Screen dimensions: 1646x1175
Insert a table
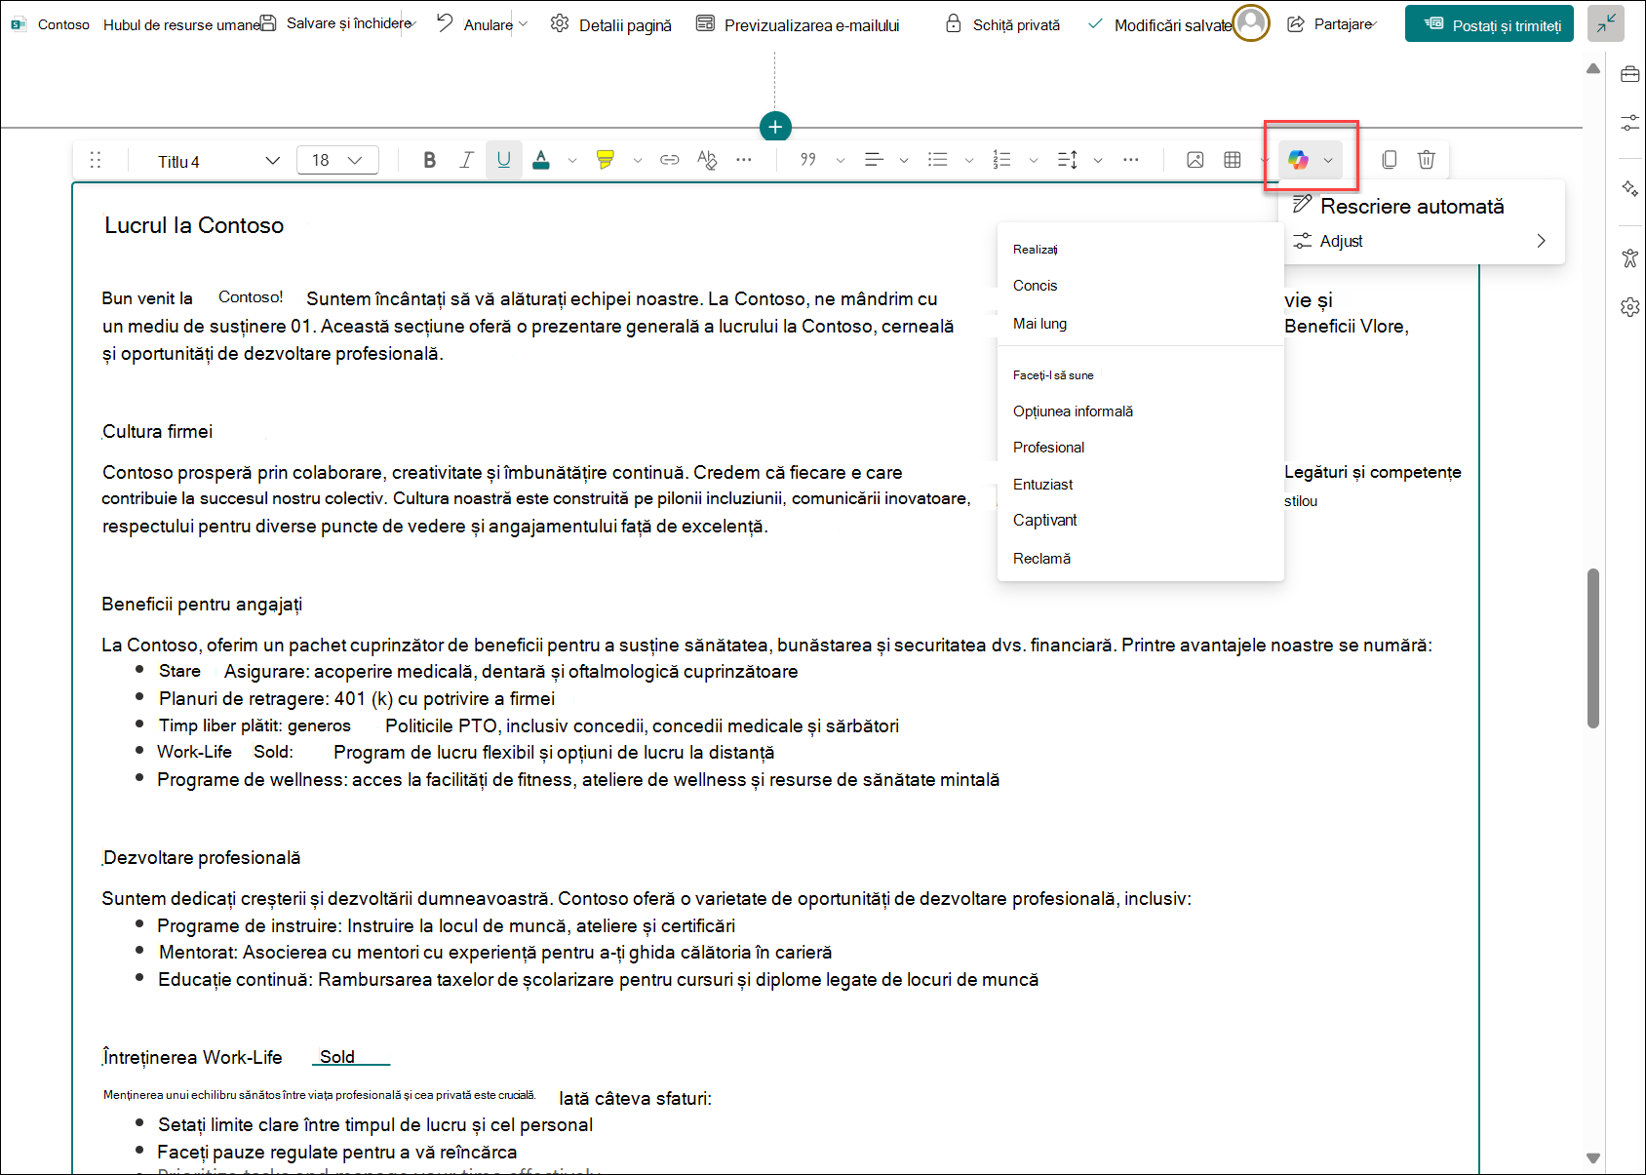(1233, 160)
